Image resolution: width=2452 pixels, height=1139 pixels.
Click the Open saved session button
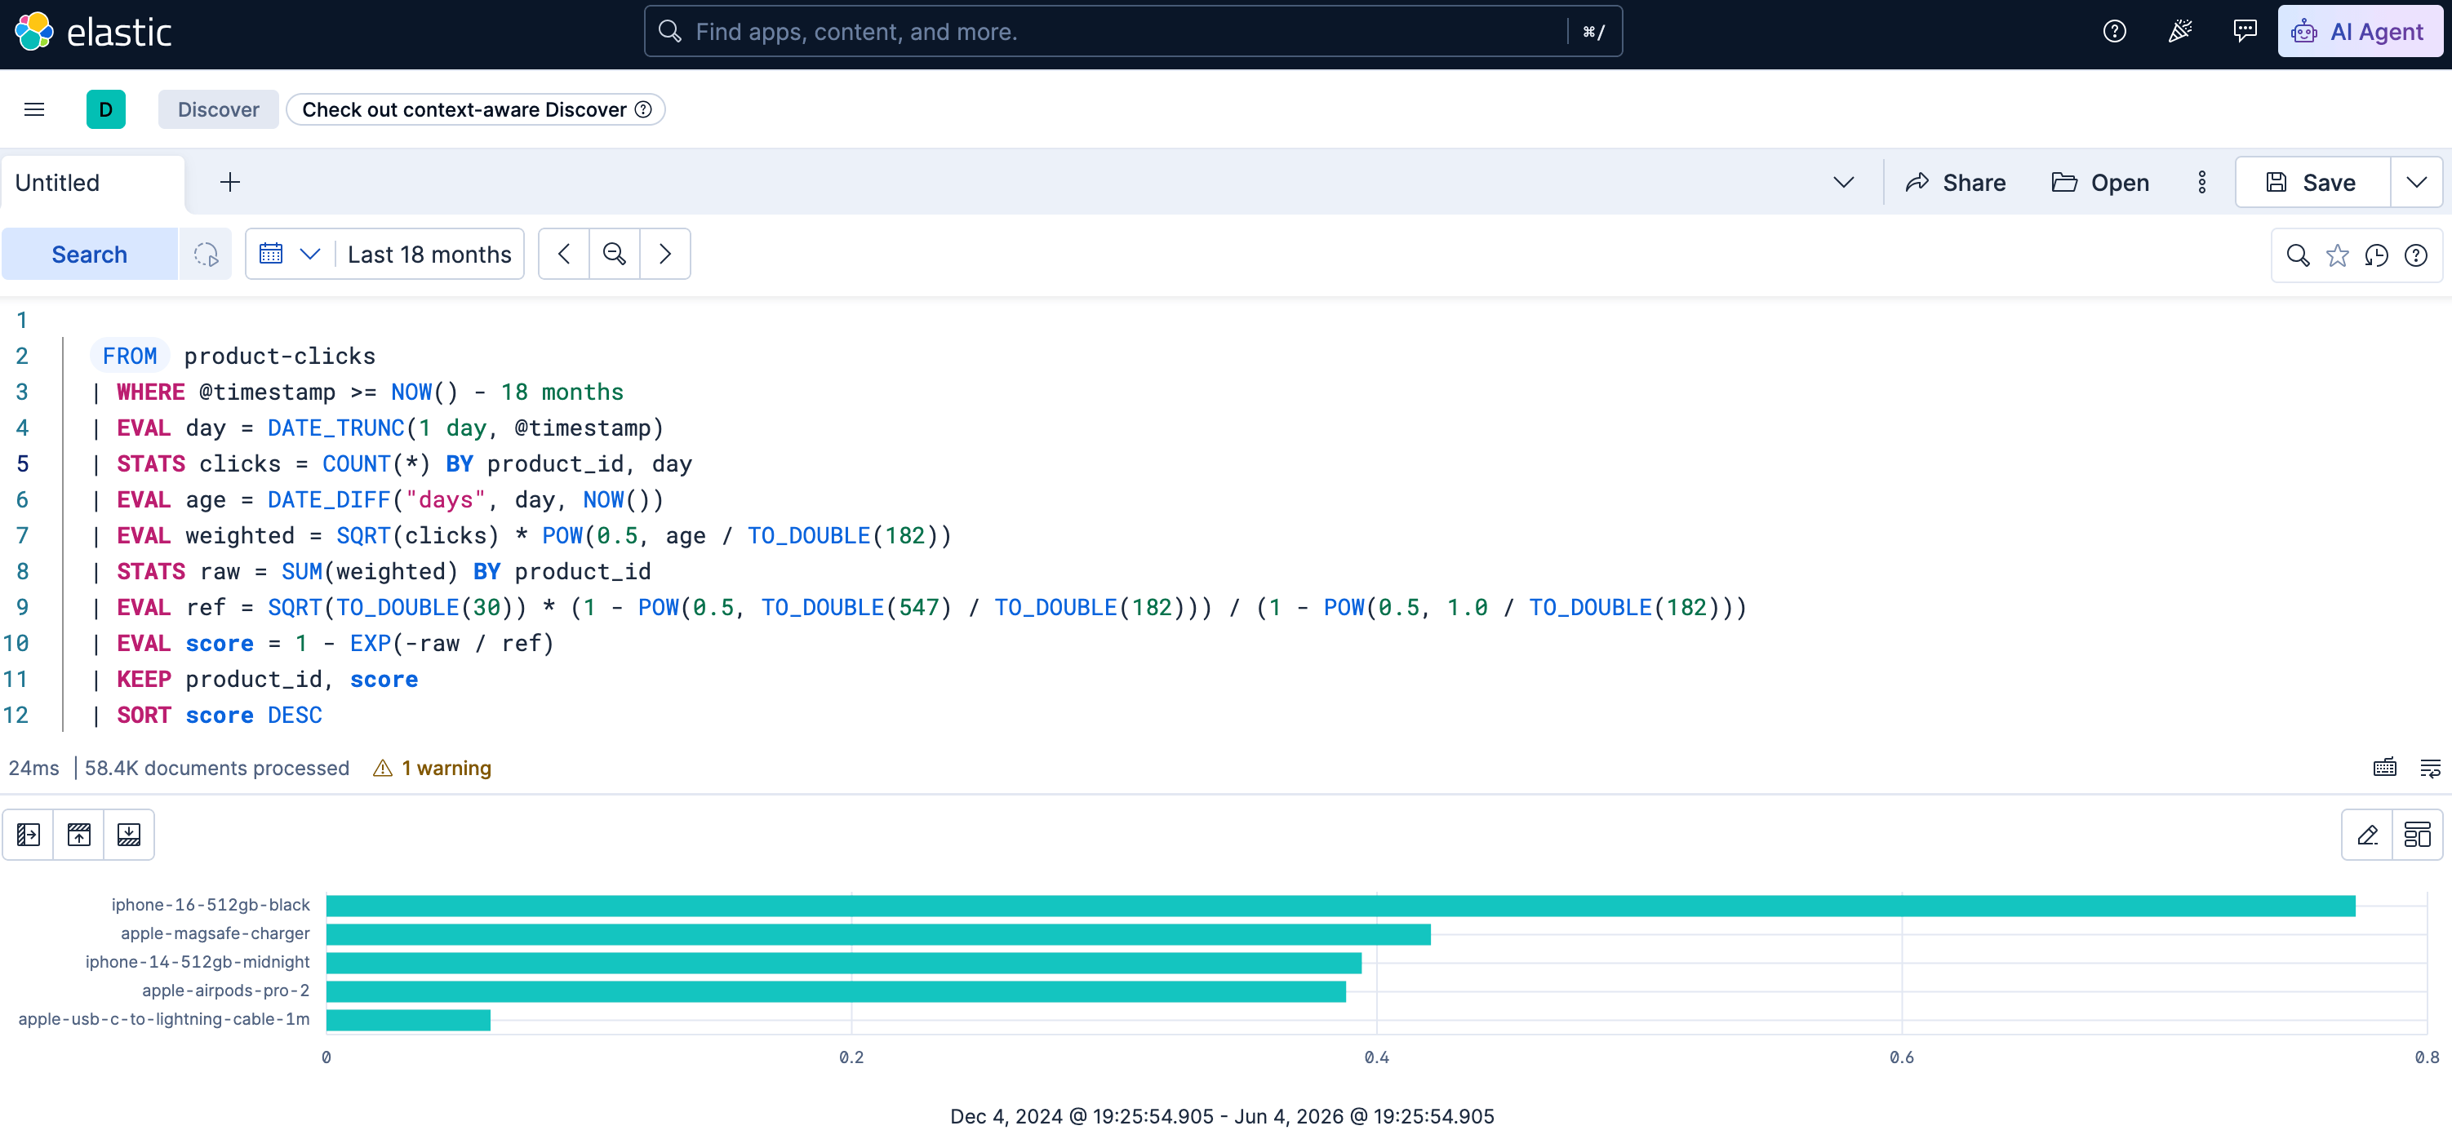click(2100, 183)
